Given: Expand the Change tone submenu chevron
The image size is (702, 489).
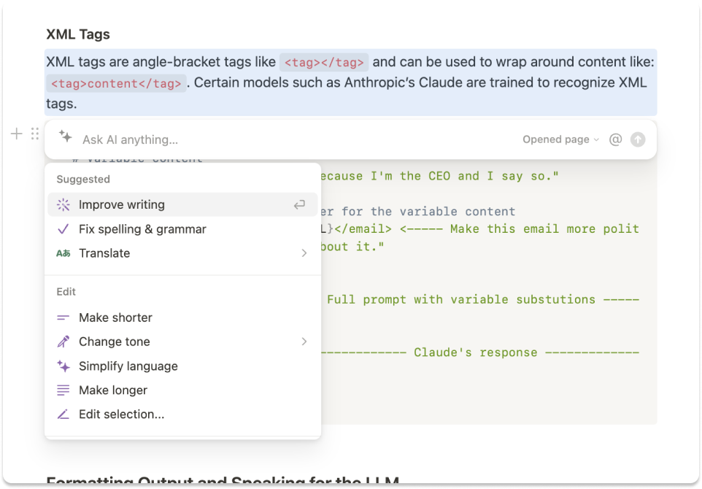Looking at the screenshot, I should point(304,342).
